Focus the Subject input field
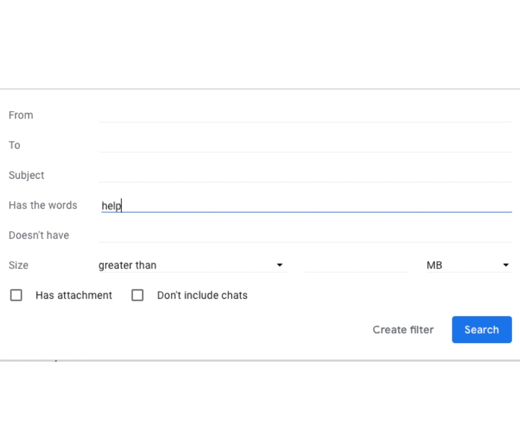Image resolution: width=520 pixels, height=436 pixels. 305,175
